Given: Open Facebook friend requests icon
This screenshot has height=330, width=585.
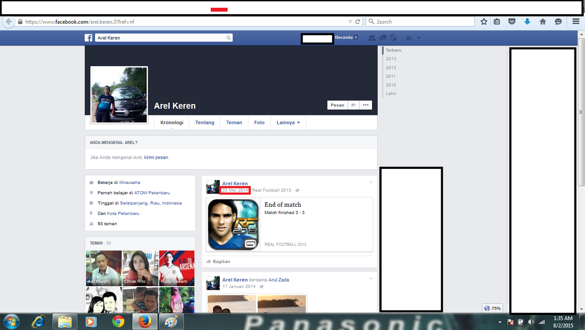Looking at the screenshot, I should 372,38.
